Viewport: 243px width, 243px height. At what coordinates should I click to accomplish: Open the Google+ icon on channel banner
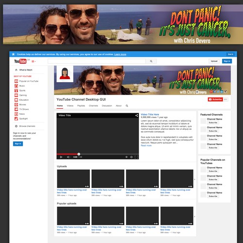coord(211,92)
